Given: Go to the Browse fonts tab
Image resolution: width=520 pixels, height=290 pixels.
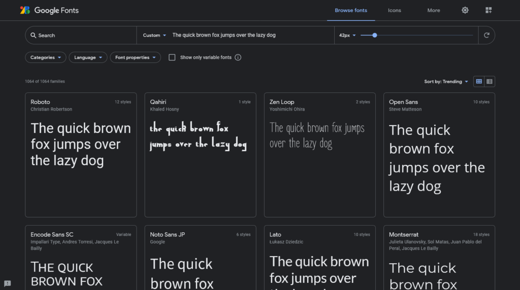Looking at the screenshot, I should pos(351,10).
